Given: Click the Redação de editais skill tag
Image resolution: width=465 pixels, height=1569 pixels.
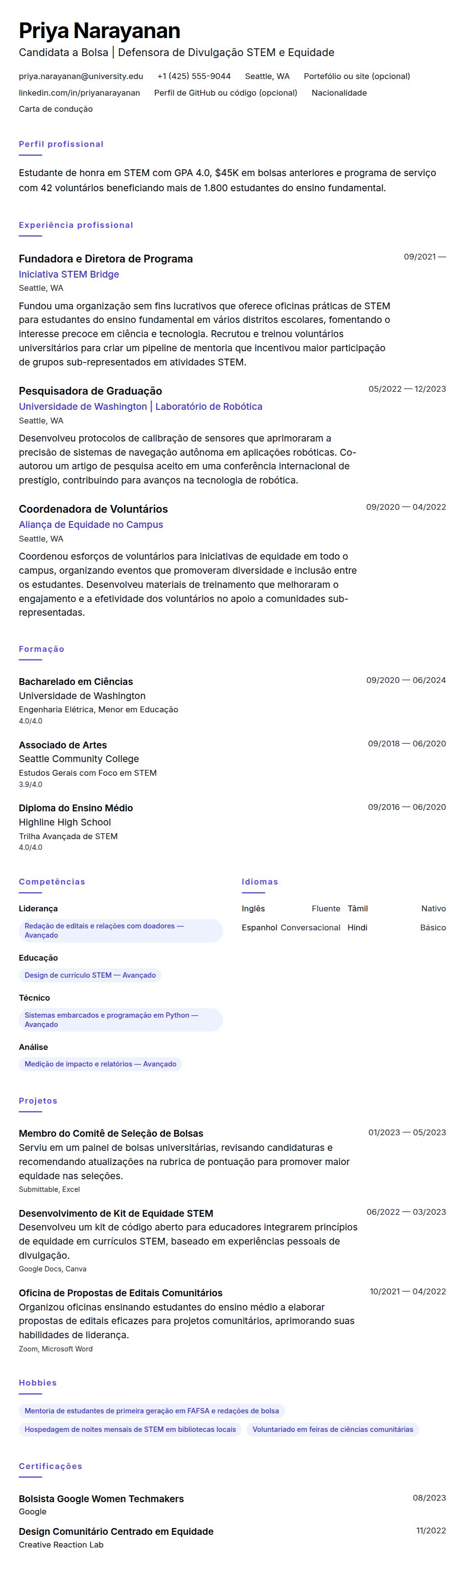Looking at the screenshot, I should coord(121,931).
